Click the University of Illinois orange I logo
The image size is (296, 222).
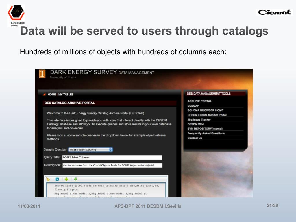(x=42, y=74)
